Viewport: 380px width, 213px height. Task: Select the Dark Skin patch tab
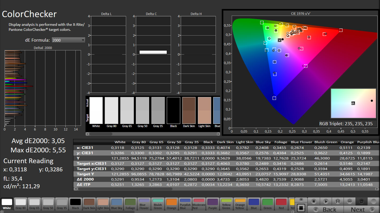[x=89, y=204]
